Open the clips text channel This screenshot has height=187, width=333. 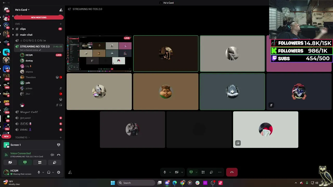pyautogui.click(x=39, y=29)
